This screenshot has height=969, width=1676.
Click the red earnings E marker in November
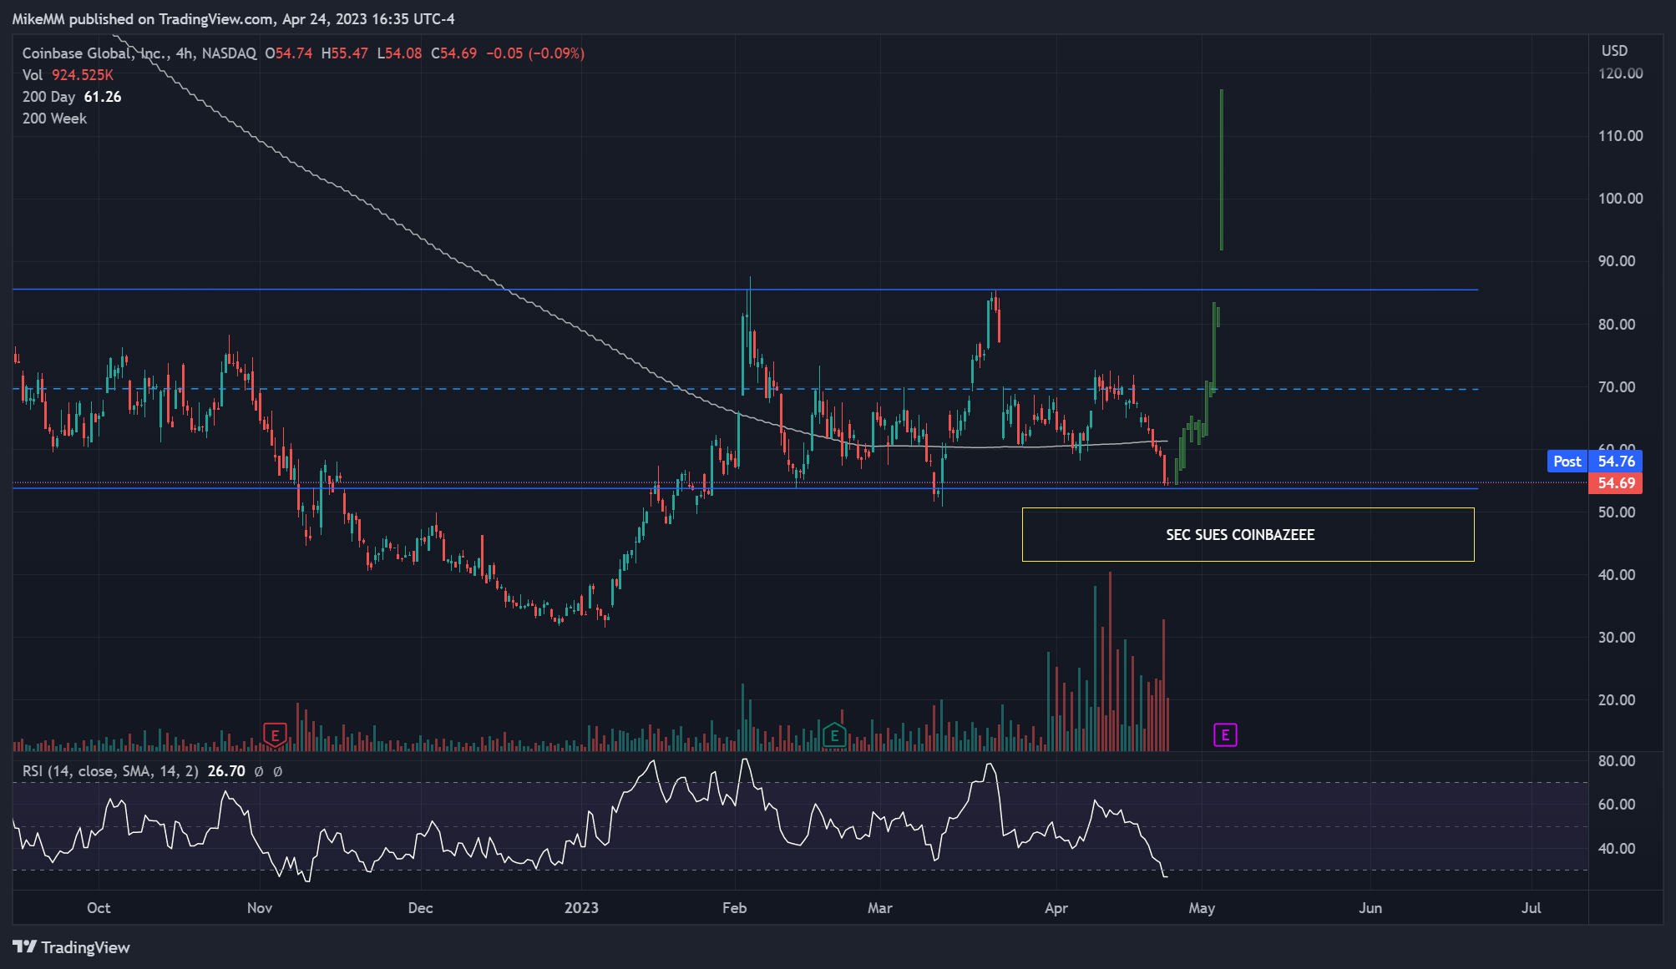(275, 734)
